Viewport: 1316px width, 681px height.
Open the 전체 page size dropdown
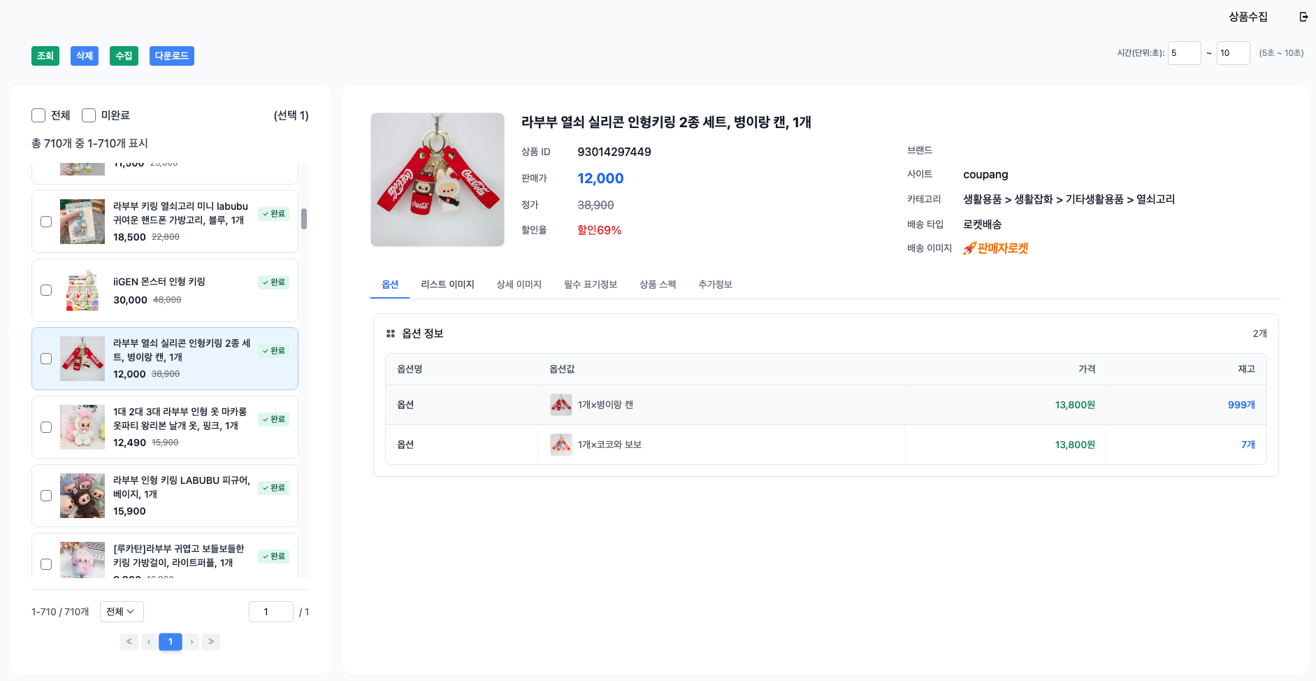tap(122, 612)
